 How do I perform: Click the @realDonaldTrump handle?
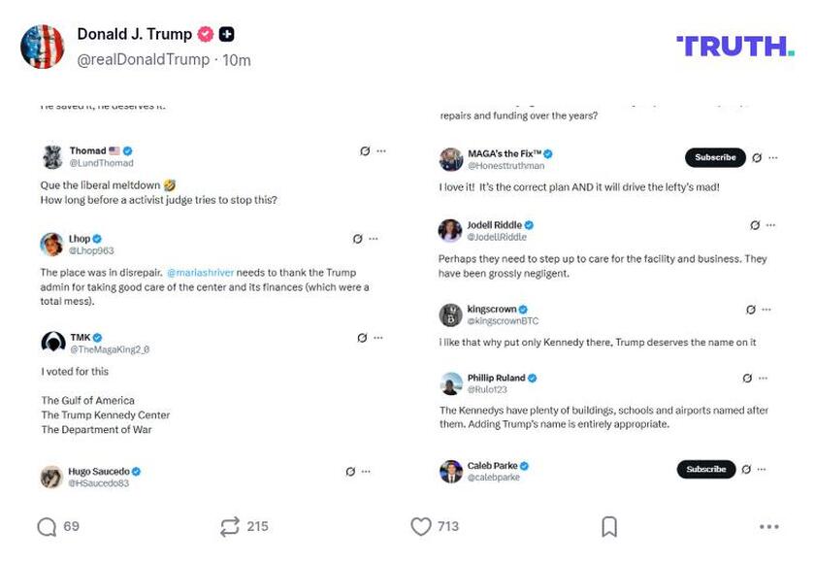tap(142, 58)
